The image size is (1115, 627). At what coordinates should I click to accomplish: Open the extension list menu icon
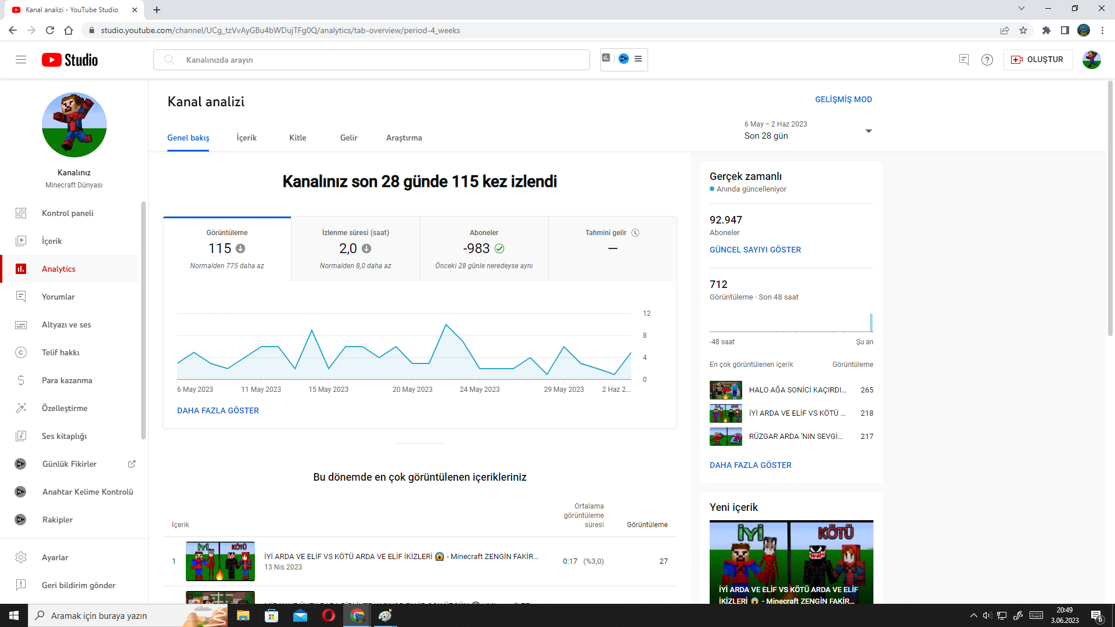click(x=638, y=59)
